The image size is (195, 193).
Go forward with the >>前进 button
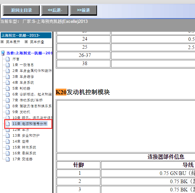tap(83, 10)
